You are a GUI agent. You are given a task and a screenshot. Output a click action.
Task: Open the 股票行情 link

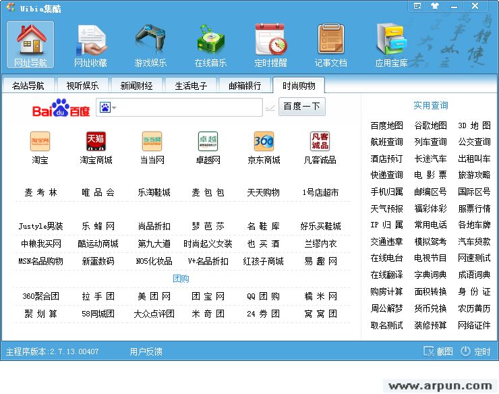tap(474, 208)
